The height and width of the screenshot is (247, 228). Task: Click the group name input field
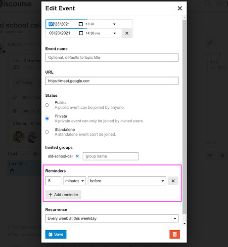point(110,156)
